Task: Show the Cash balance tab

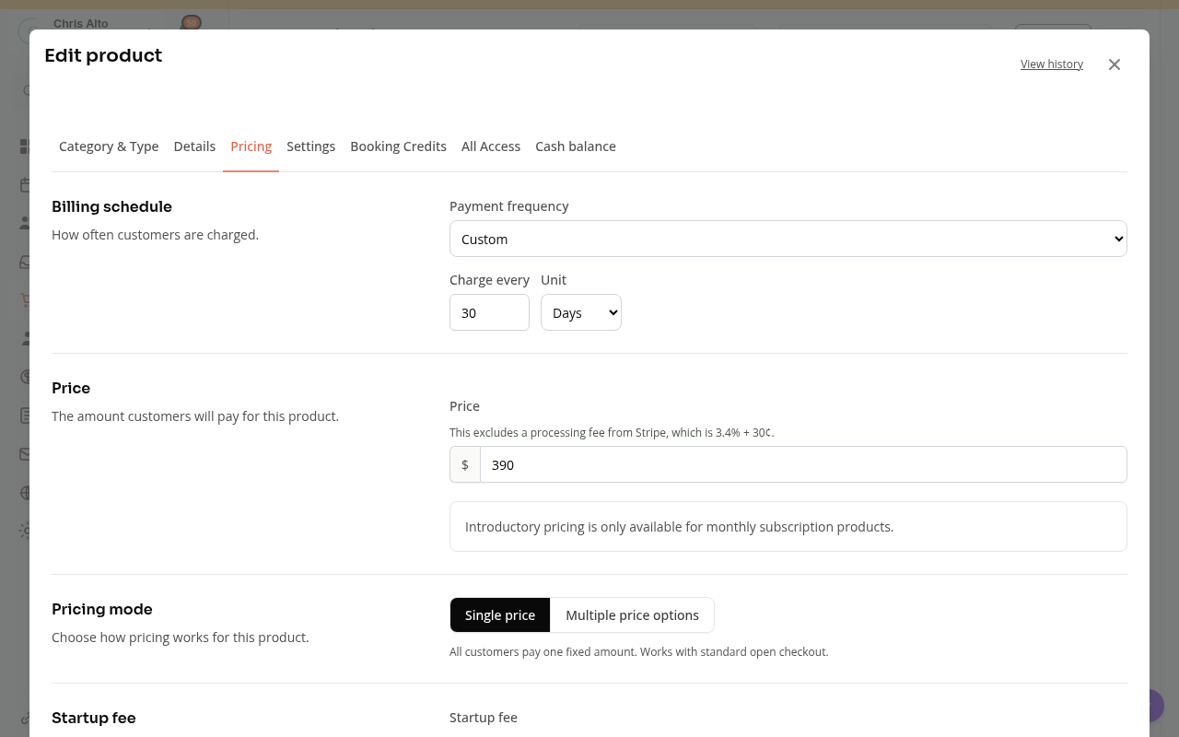Action: pyautogui.click(x=576, y=146)
